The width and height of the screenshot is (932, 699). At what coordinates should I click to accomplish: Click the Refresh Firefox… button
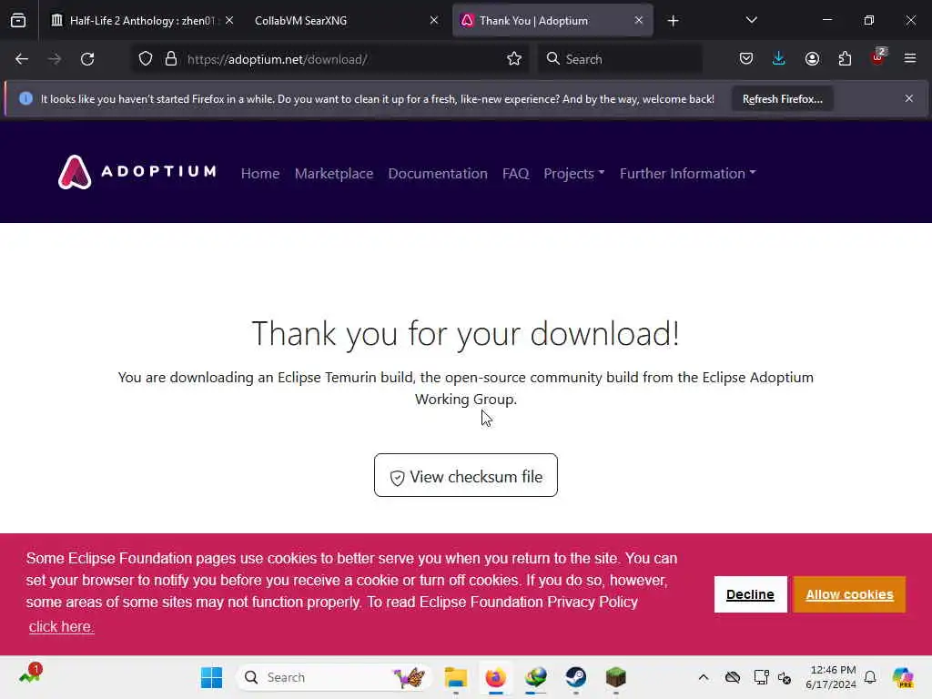(x=782, y=98)
